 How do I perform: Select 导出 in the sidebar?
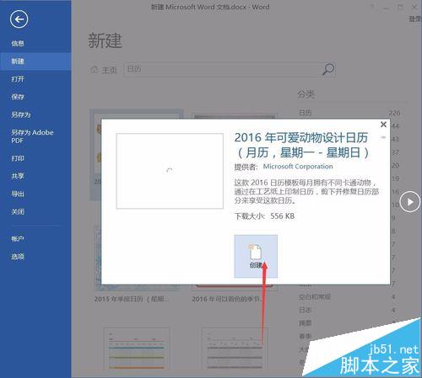pos(18,194)
